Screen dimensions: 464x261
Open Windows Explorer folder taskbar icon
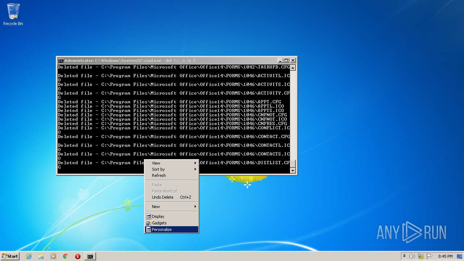pos(41,256)
